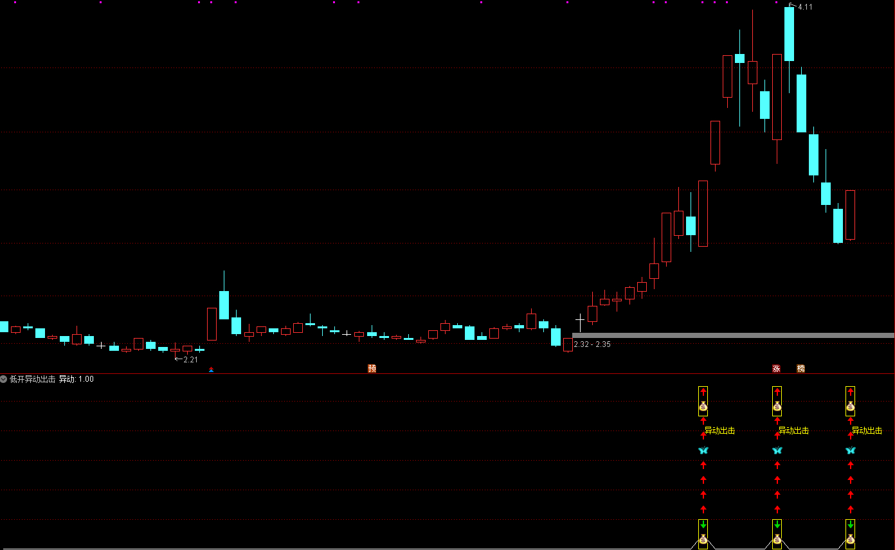Click the leftmost butterfly signal icon
The width and height of the screenshot is (895, 550).
[x=703, y=450]
